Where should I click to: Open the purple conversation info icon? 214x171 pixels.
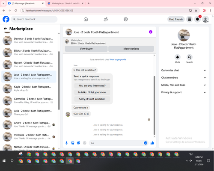coord(151,32)
